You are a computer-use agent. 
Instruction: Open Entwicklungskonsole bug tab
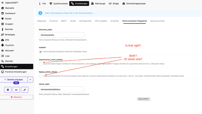click(x=134, y=4)
